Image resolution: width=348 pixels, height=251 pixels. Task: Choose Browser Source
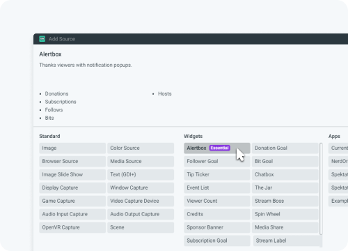(72, 161)
